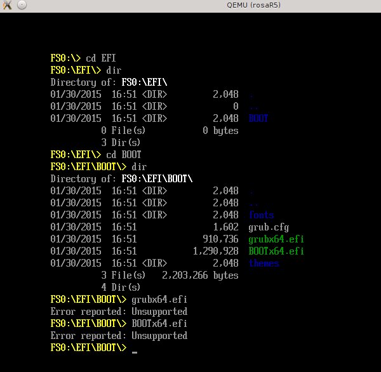Click the blue themes directory name
This screenshot has width=381, height=372.
pyautogui.click(x=264, y=263)
